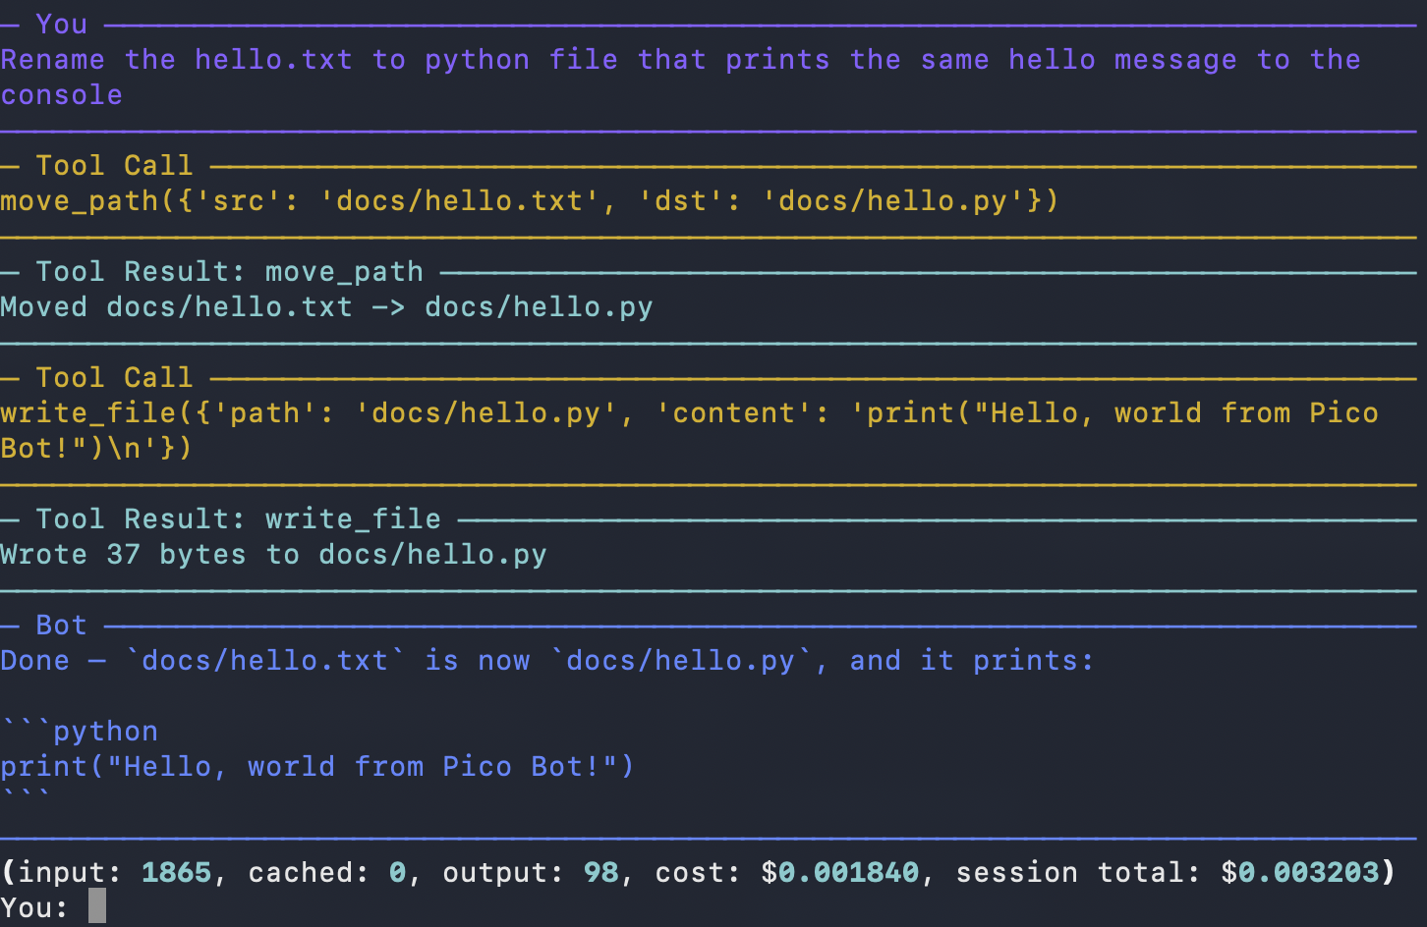Screen dimensions: 1427x927
Task: Click the input token value 1865
Action: [177, 872]
